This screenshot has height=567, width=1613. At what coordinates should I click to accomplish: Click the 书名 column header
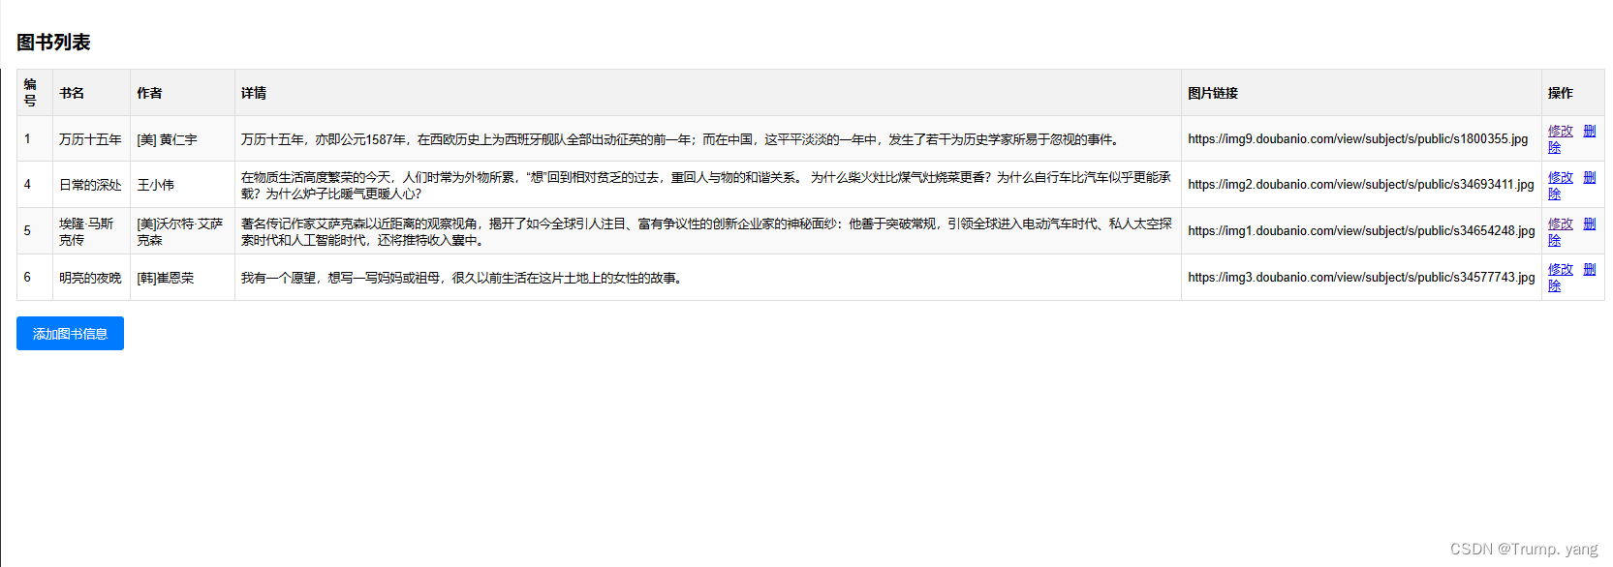pyautogui.click(x=91, y=93)
